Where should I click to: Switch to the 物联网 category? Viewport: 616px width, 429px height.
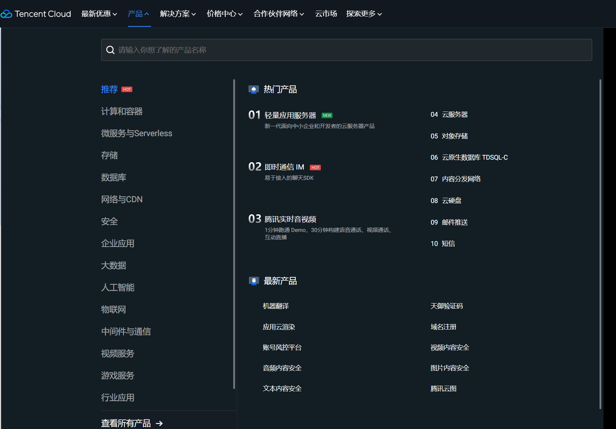click(x=114, y=310)
